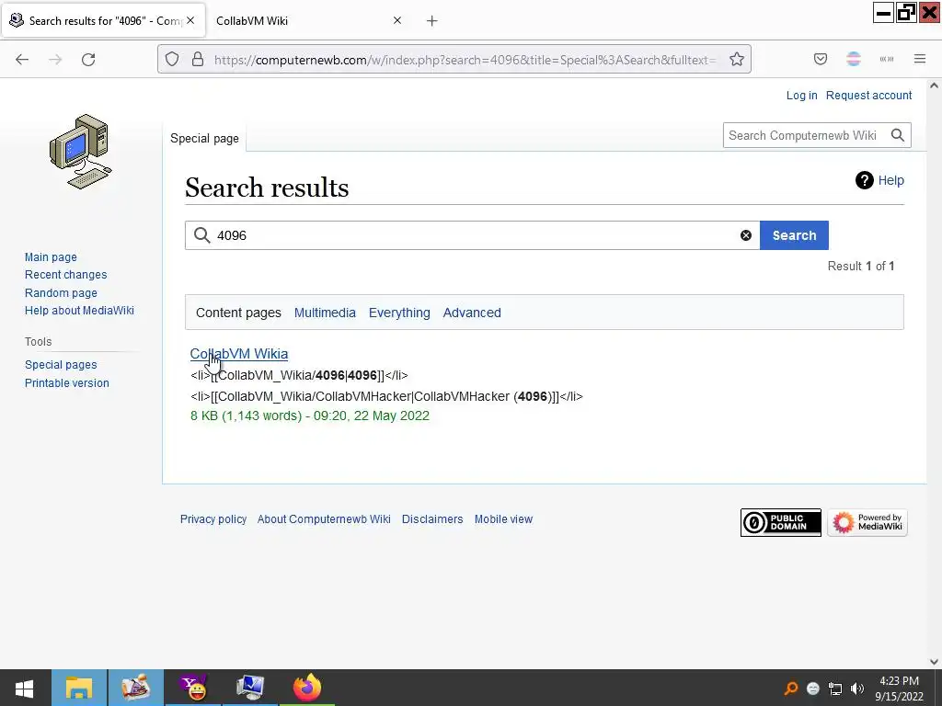Screen dimensions: 942x706
Task: Switch to Everything search profile
Action: click(399, 313)
